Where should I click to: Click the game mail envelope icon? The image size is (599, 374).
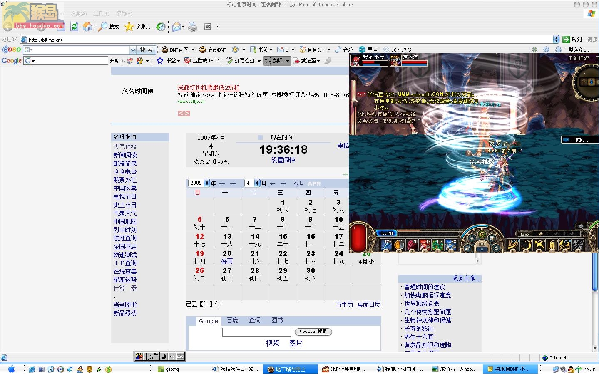coord(580,226)
